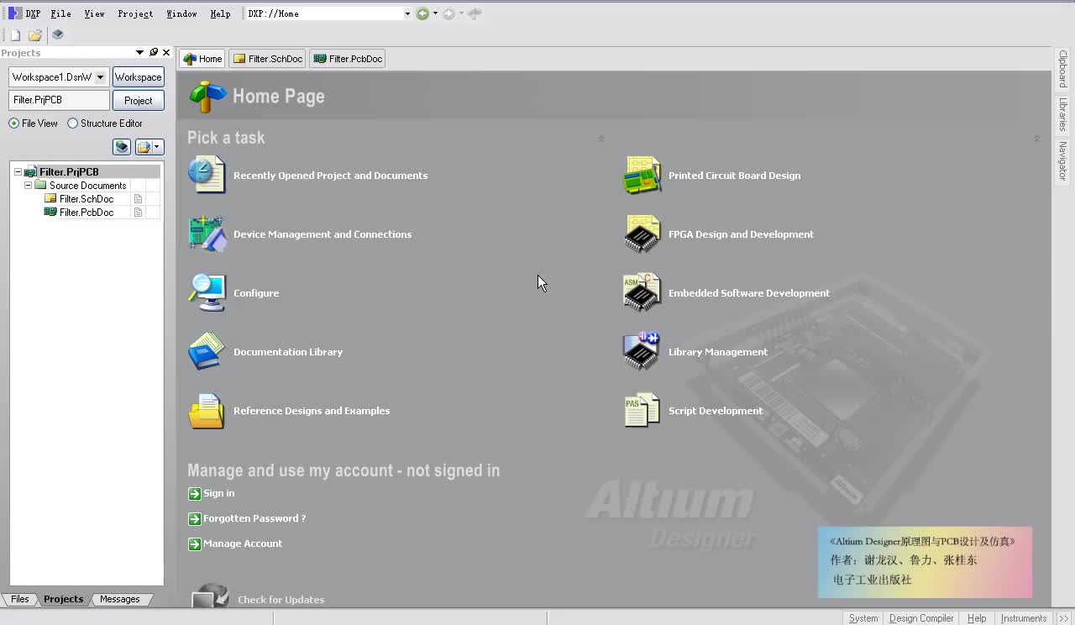The height and width of the screenshot is (625, 1075).
Task: Collapse the right Pick a task column
Action: pyautogui.click(x=1036, y=139)
